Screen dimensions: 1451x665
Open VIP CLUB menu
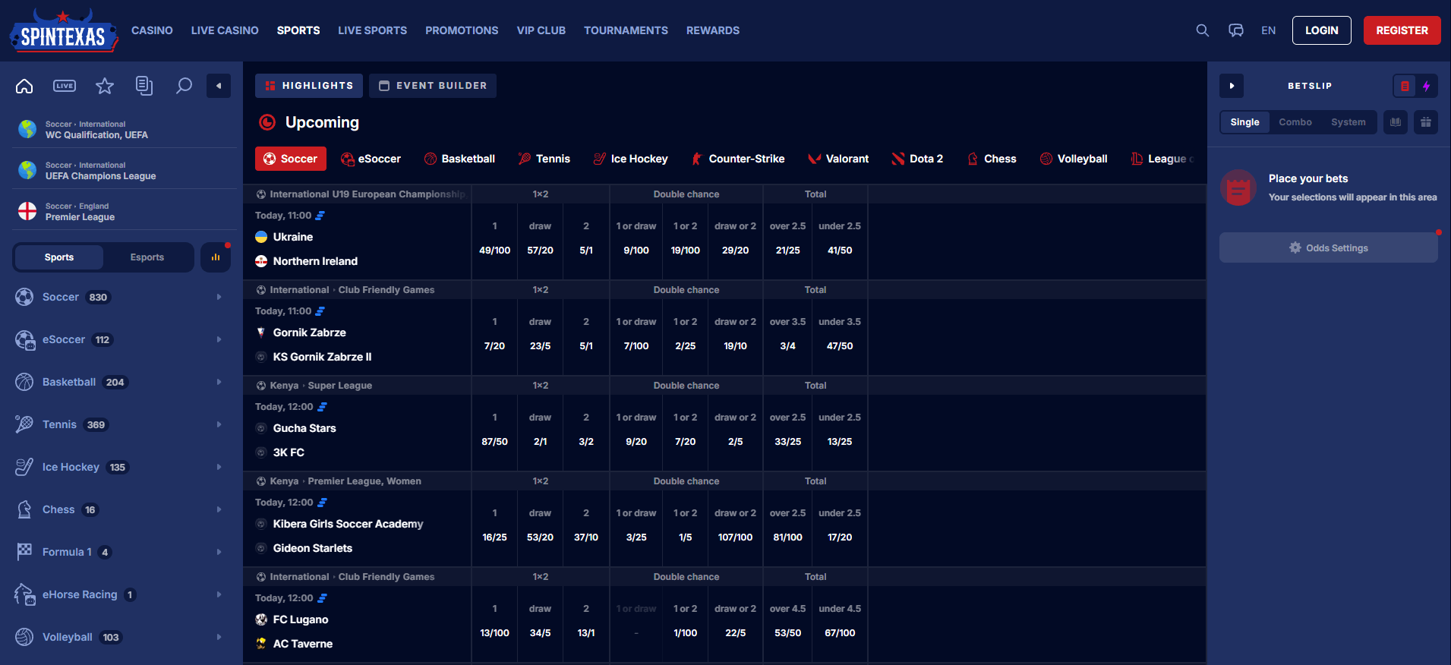click(x=541, y=30)
